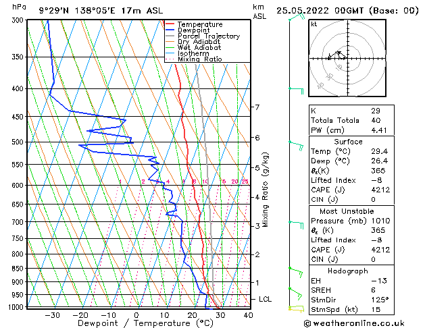
Task: Click the StmDir value 125°
Action: pyautogui.click(x=380, y=300)
